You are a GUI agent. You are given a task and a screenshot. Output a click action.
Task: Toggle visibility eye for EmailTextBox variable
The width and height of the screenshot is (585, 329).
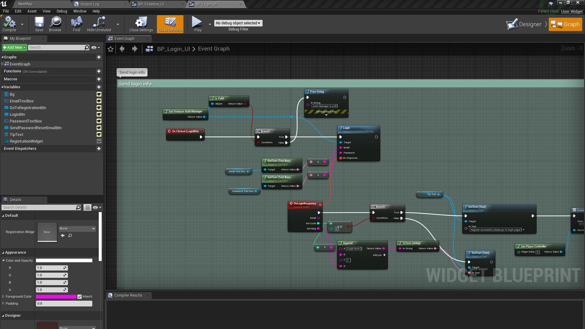coord(99,101)
